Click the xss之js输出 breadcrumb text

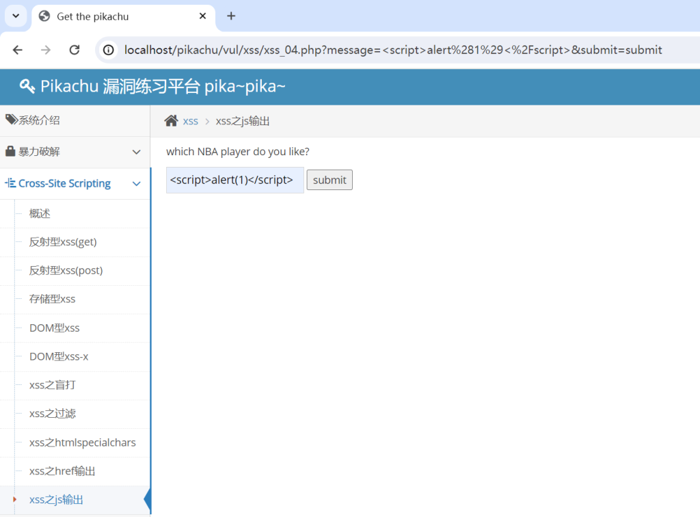click(x=243, y=122)
